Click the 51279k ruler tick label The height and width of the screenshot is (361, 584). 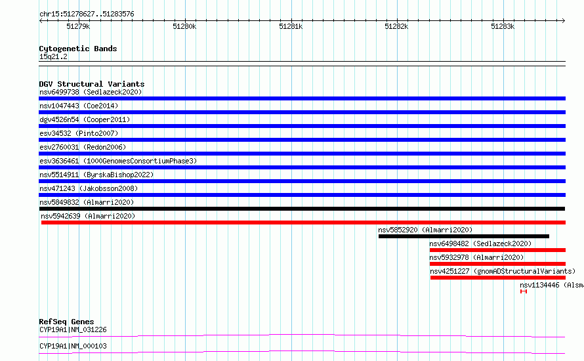pos(78,26)
